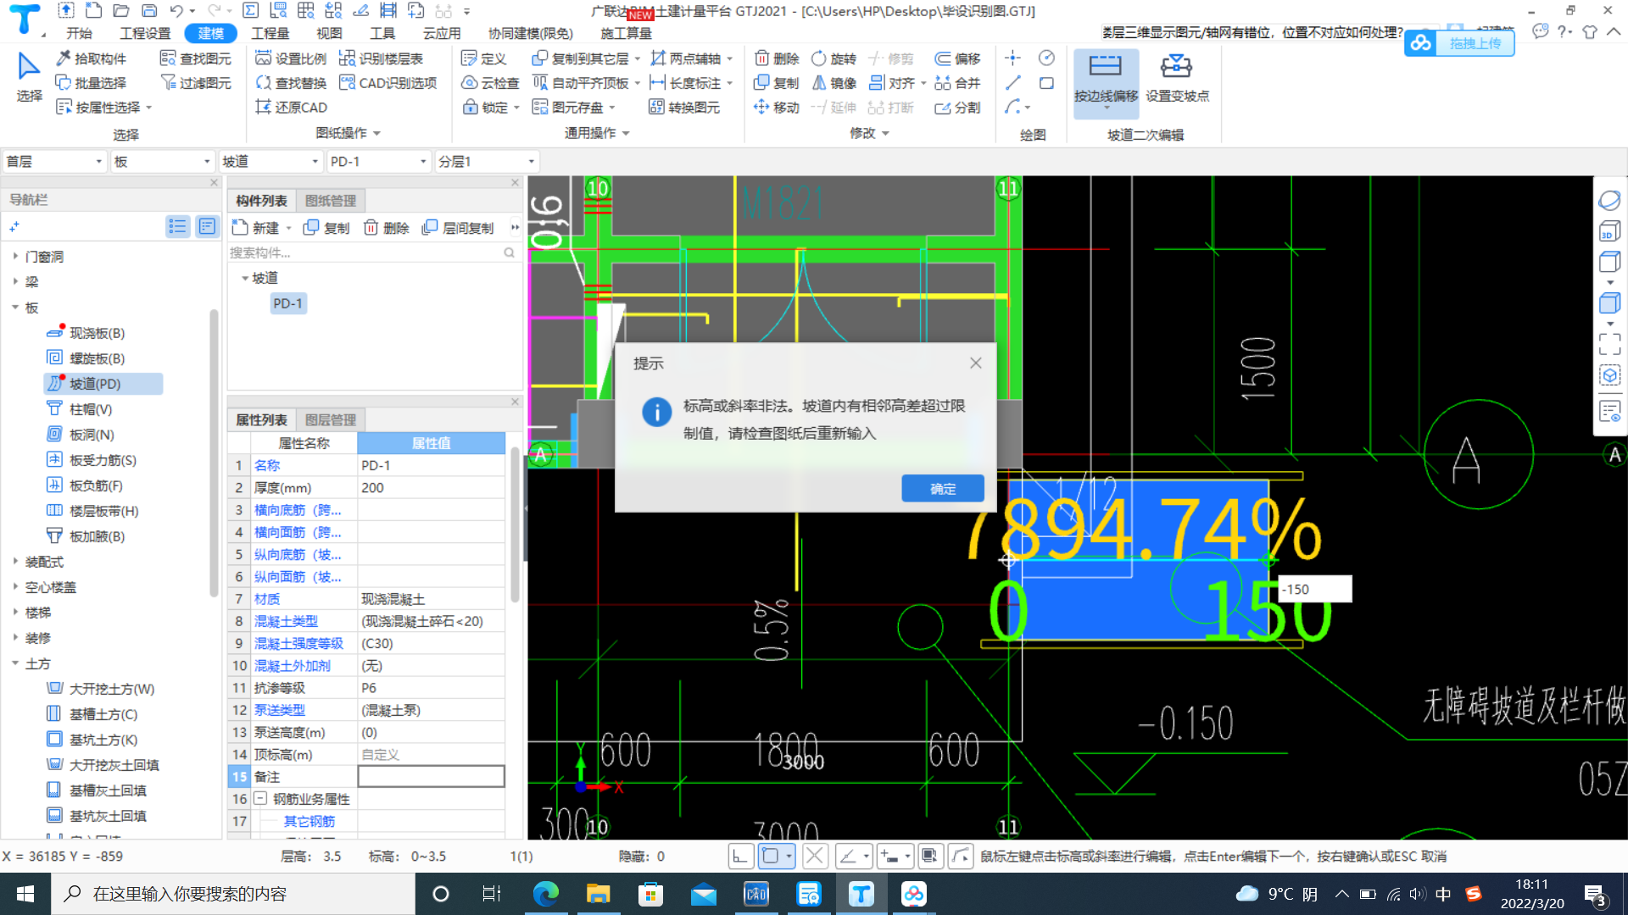Select the 镜像 mirror tool
1628x915 pixels.
pyautogui.click(x=834, y=83)
